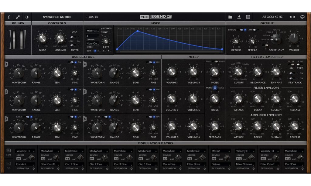
Task: Open the Filter Drive destination dropdown
Action: 196,164
